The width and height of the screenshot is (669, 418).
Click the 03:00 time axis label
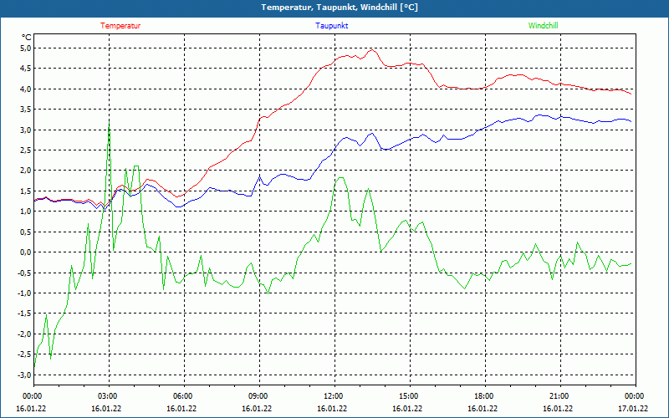coord(109,396)
